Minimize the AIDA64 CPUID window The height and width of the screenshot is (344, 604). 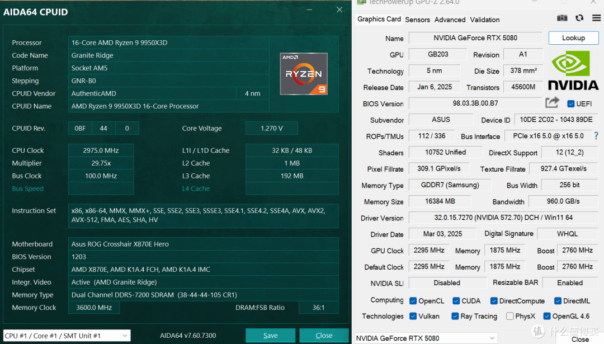[309, 10]
